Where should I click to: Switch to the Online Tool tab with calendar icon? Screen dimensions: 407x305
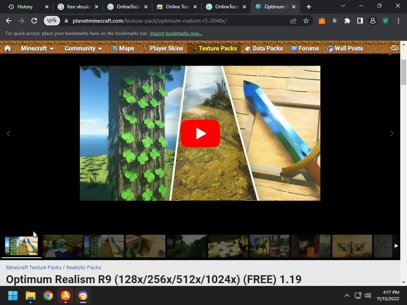click(177, 7)
